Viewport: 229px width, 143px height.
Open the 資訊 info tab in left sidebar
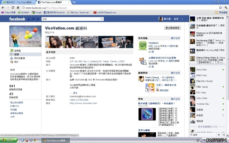pyautogui.click(x=25, y=54)
